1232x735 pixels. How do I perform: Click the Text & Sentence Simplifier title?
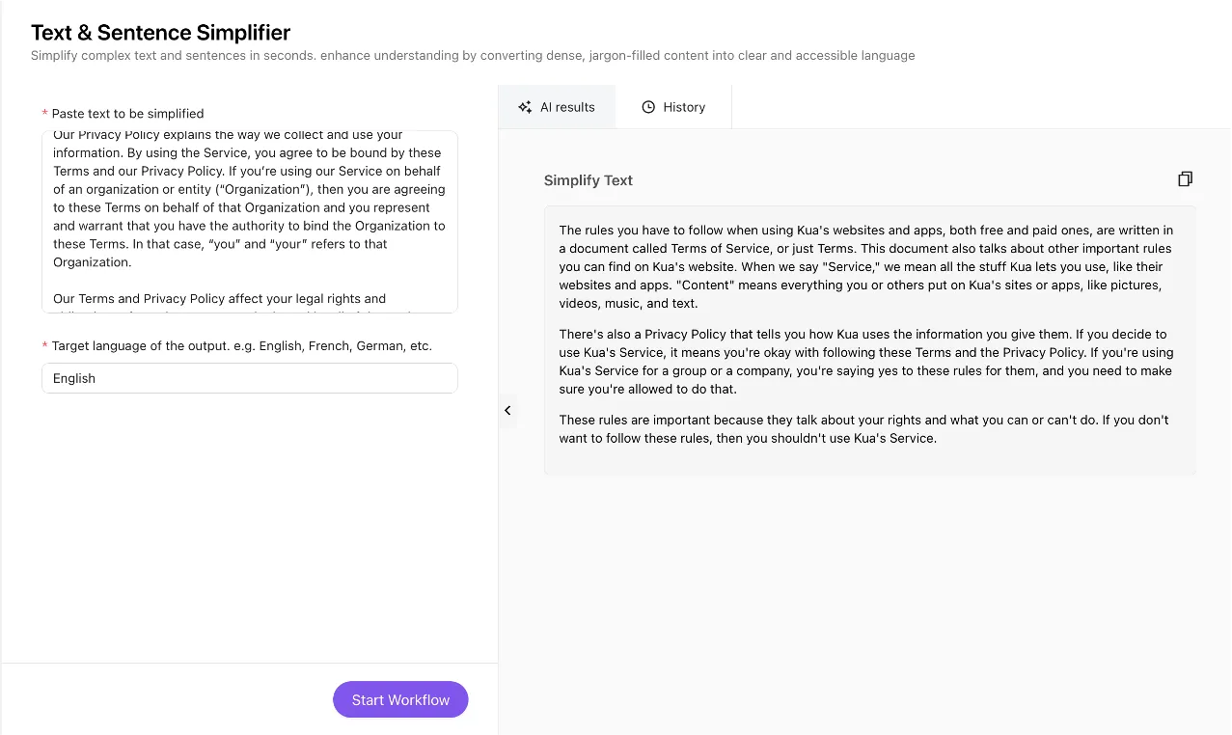pos(160,33)
